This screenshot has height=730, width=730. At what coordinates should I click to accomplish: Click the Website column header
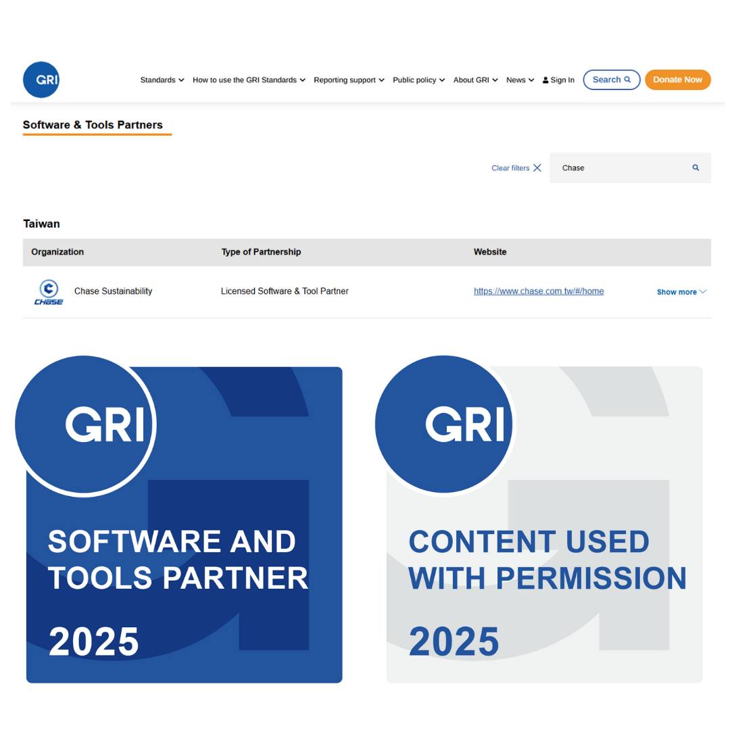[490, 252]
